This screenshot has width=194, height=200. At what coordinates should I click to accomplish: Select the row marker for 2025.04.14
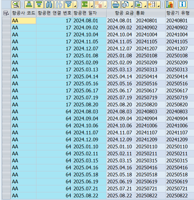coord(6,77)
